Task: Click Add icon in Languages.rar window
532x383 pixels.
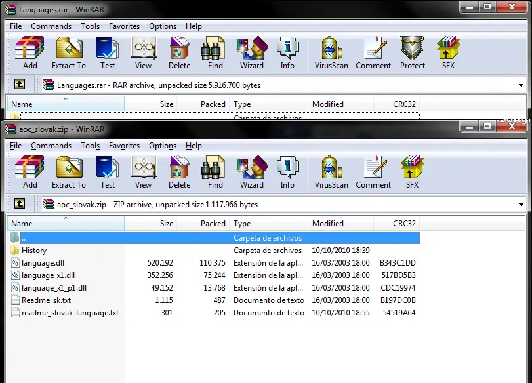Action: pos(30,52)
